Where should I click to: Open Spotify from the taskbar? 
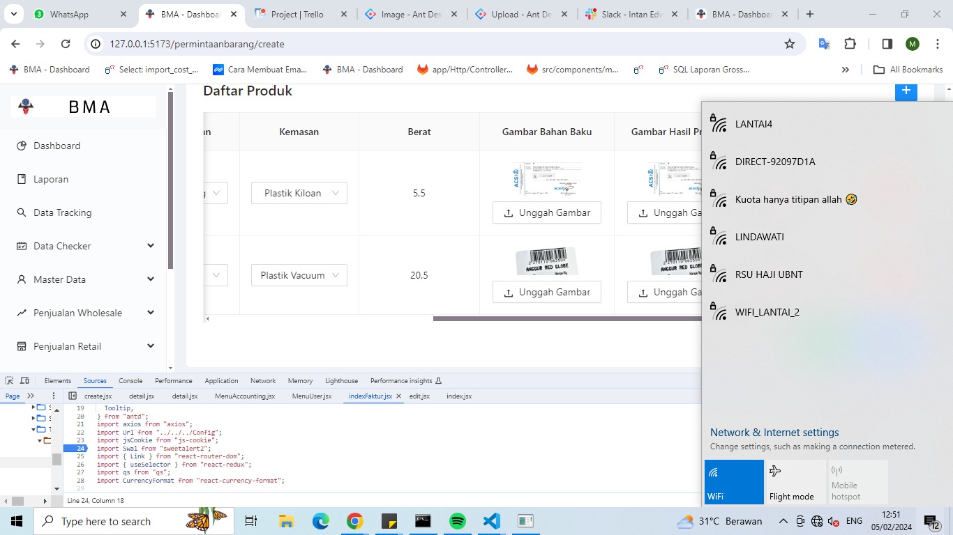[458, 521]
